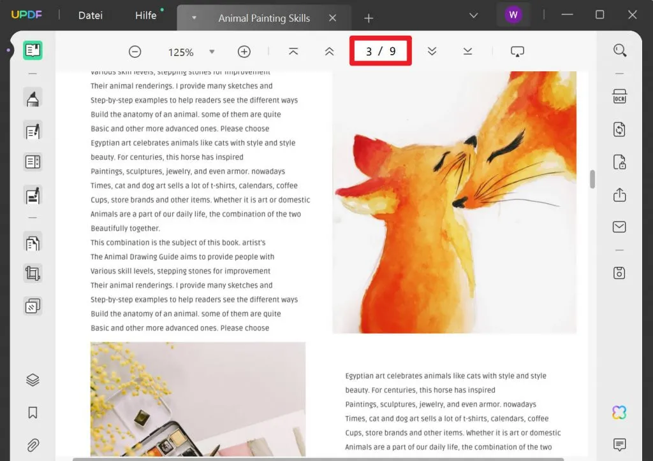Start slideshow presentation mode
The height and width of the screenshot is (461, 653).
(517, 52)
